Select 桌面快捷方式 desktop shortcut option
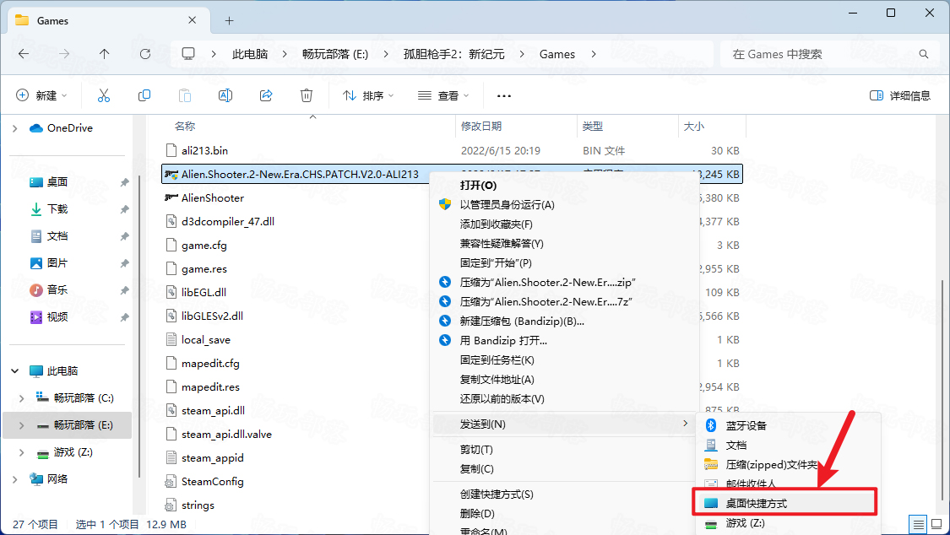 (x=788, y=503)
